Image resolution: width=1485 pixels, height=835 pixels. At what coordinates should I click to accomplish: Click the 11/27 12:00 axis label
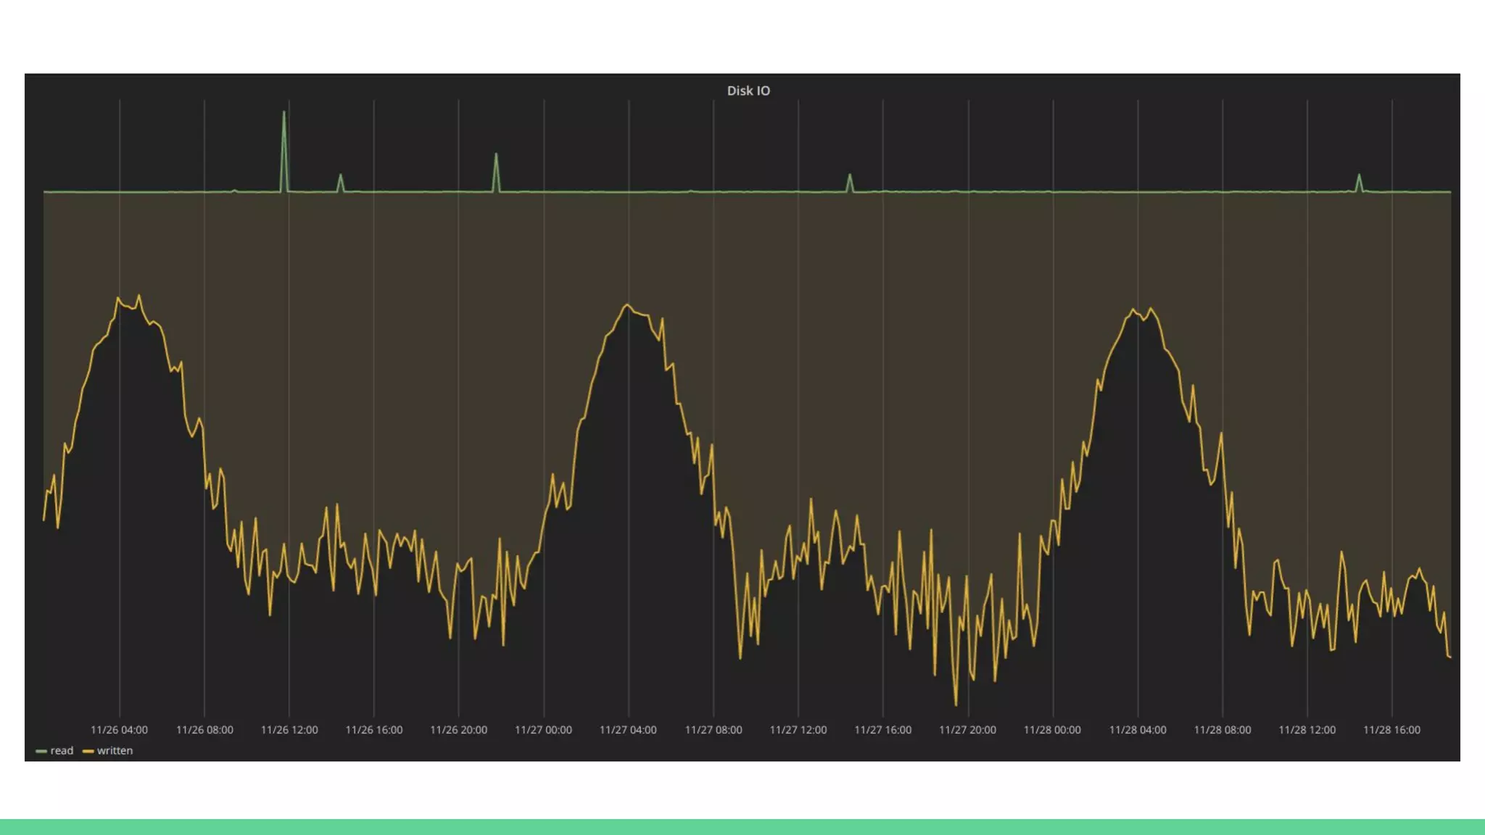(798, 730)
